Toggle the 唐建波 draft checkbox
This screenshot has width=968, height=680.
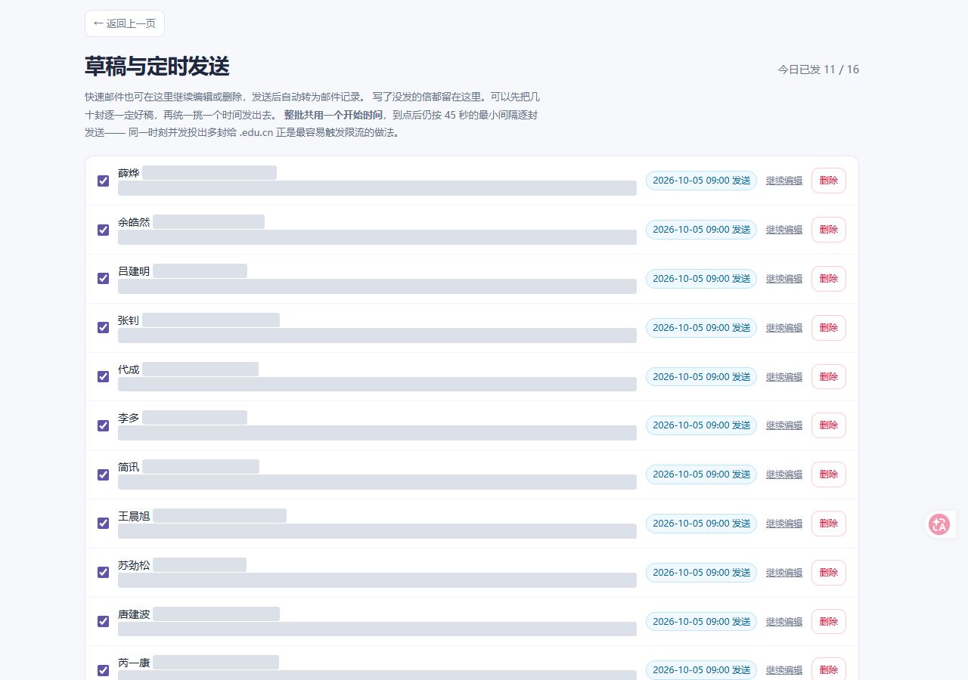pos(104,621)
